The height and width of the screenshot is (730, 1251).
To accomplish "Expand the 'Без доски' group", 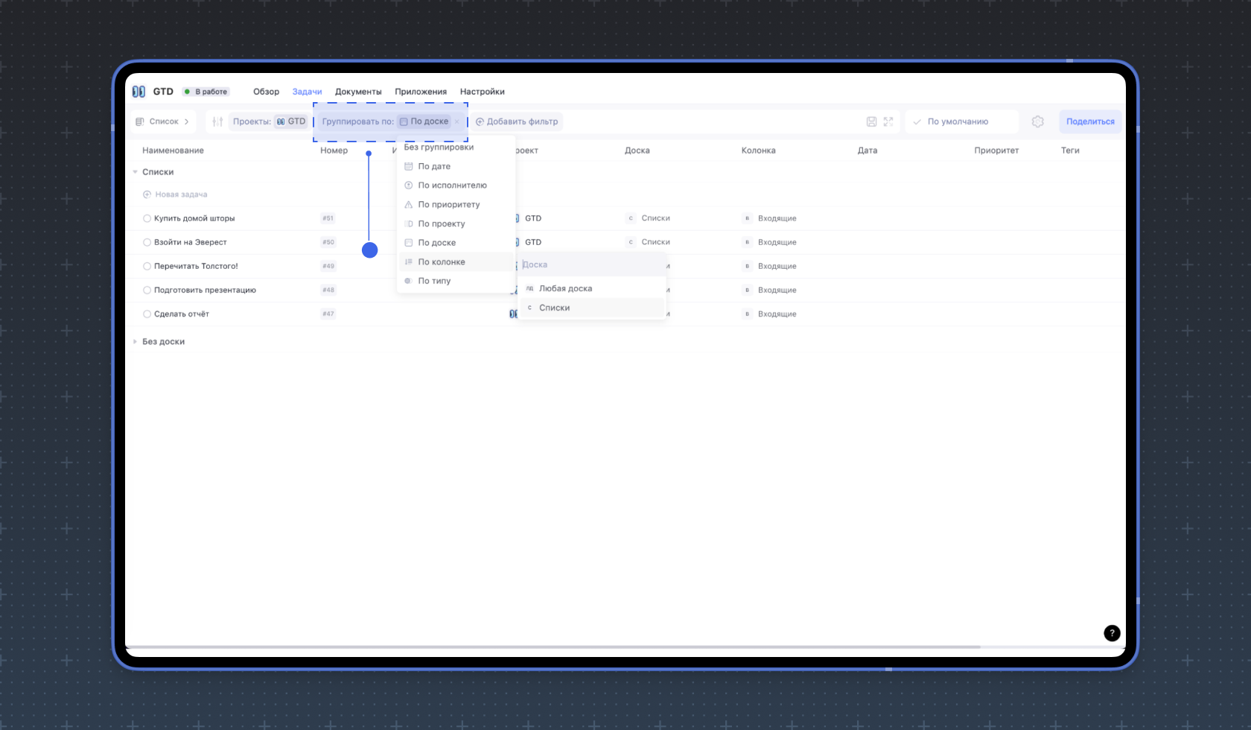I will pos(135,342).
